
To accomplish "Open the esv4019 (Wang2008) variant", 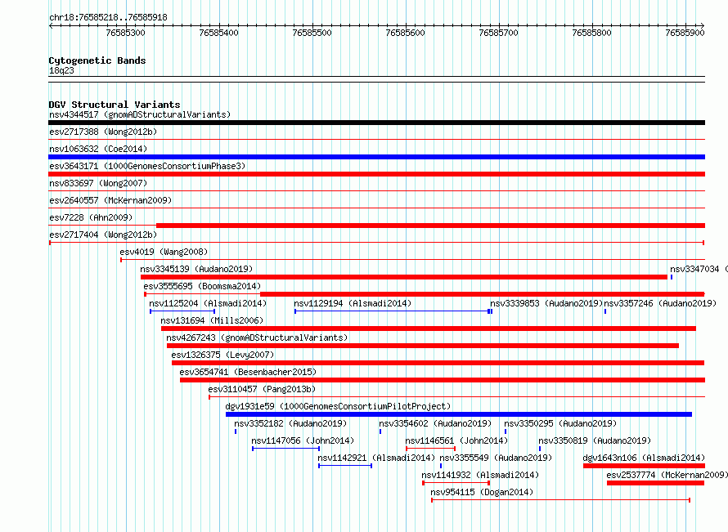I will tap(164, 252).
